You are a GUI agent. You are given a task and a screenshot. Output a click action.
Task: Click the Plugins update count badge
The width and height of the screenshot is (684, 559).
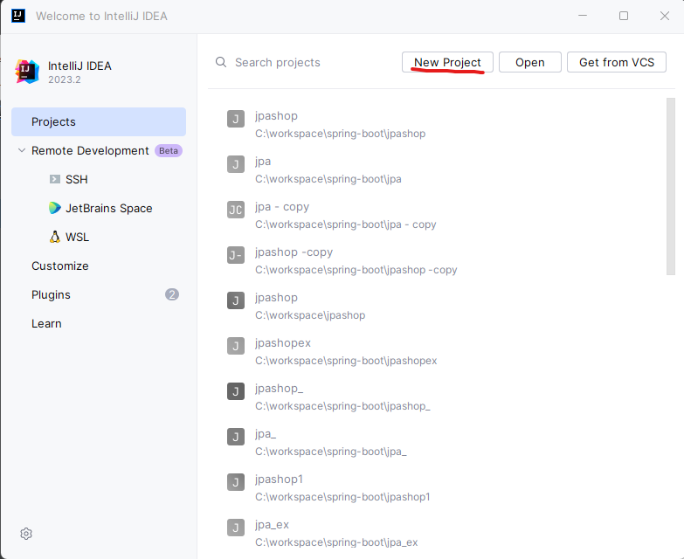(x=172, y=294)
